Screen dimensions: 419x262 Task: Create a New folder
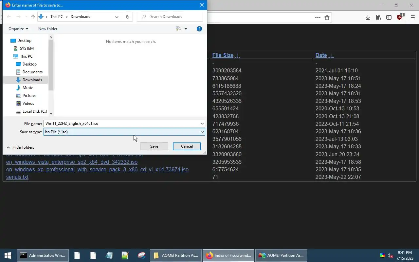pos(48,29)
